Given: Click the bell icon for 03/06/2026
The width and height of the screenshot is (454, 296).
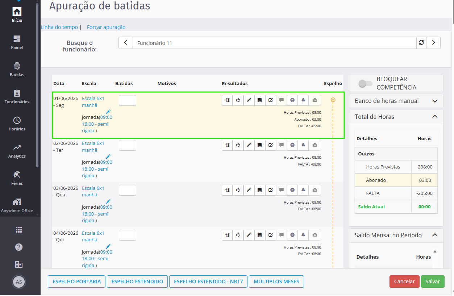Looking at the screenshot, I should point(303,190).
